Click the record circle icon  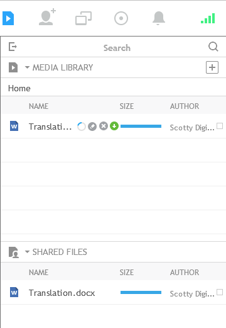click(x=121, y=18)
